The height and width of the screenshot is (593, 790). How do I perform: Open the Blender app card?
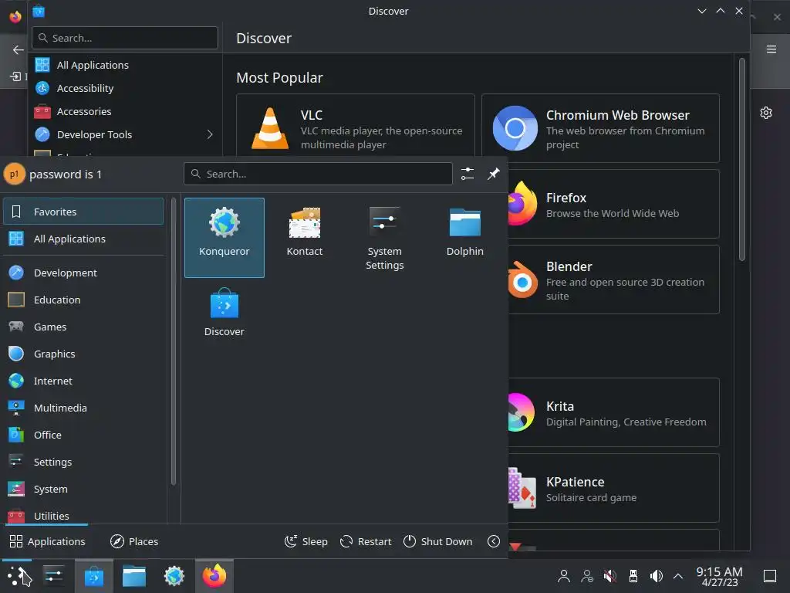(613, 280)
